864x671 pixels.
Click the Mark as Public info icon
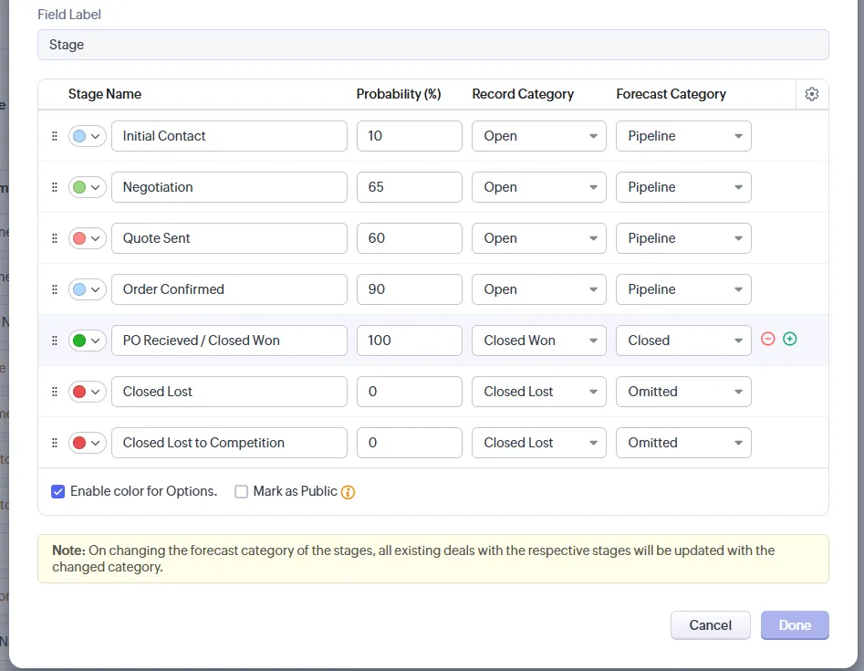pyautogui.click(x=348, y=492)
